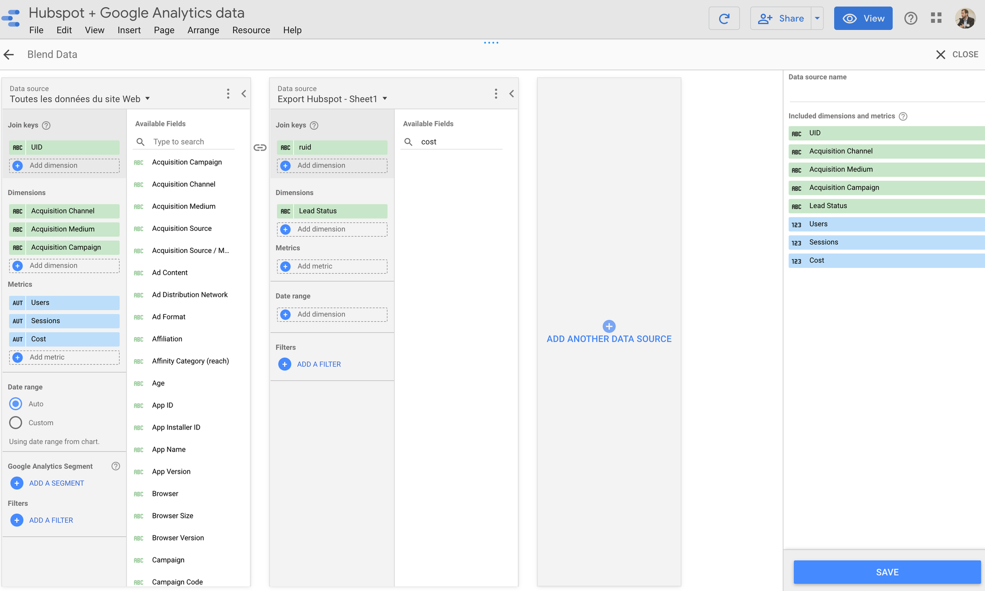Open the Arrange menu
Screen dimensions: 985x591
pyautogui.click(x=203, y=30)
